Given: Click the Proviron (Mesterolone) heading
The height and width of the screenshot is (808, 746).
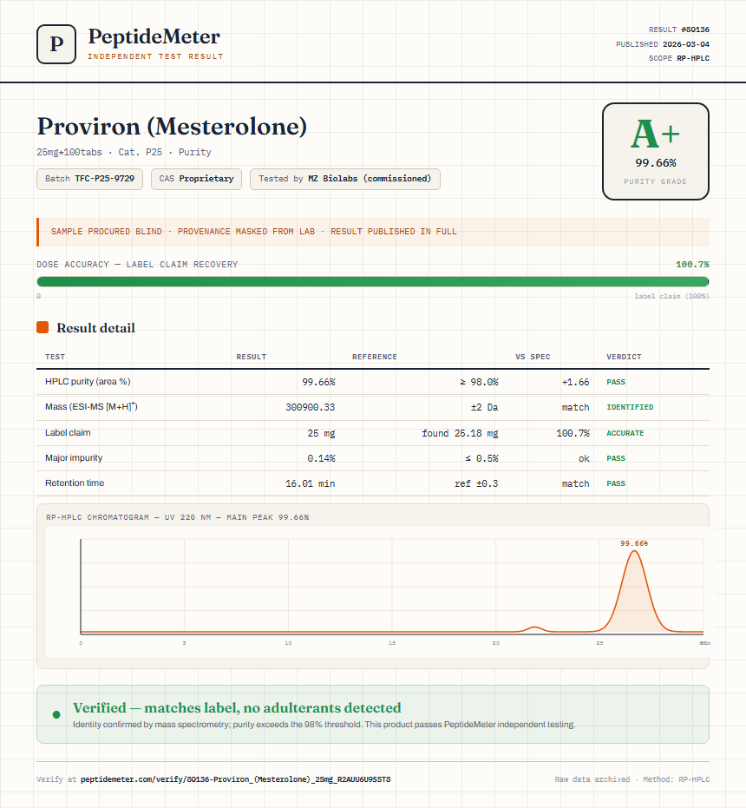Looking at the screenshot, I should [172, 127].
